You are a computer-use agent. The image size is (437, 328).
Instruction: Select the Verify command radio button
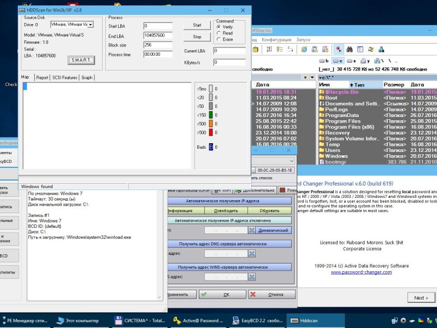click(x=219, y=27)
